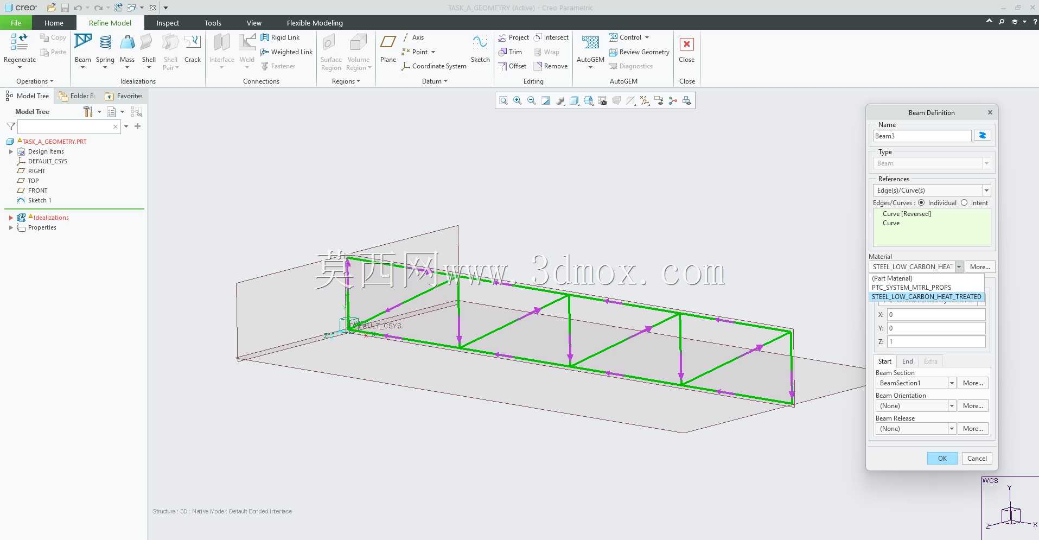Open the Favorites navigator tab
Screen dimensions: 1039x540
click(x=124, y=96)
